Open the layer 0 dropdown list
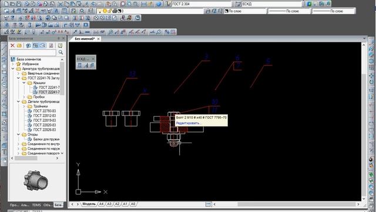Image resolution: width=376 pixels, height=212 pixels. coord(150,11)
